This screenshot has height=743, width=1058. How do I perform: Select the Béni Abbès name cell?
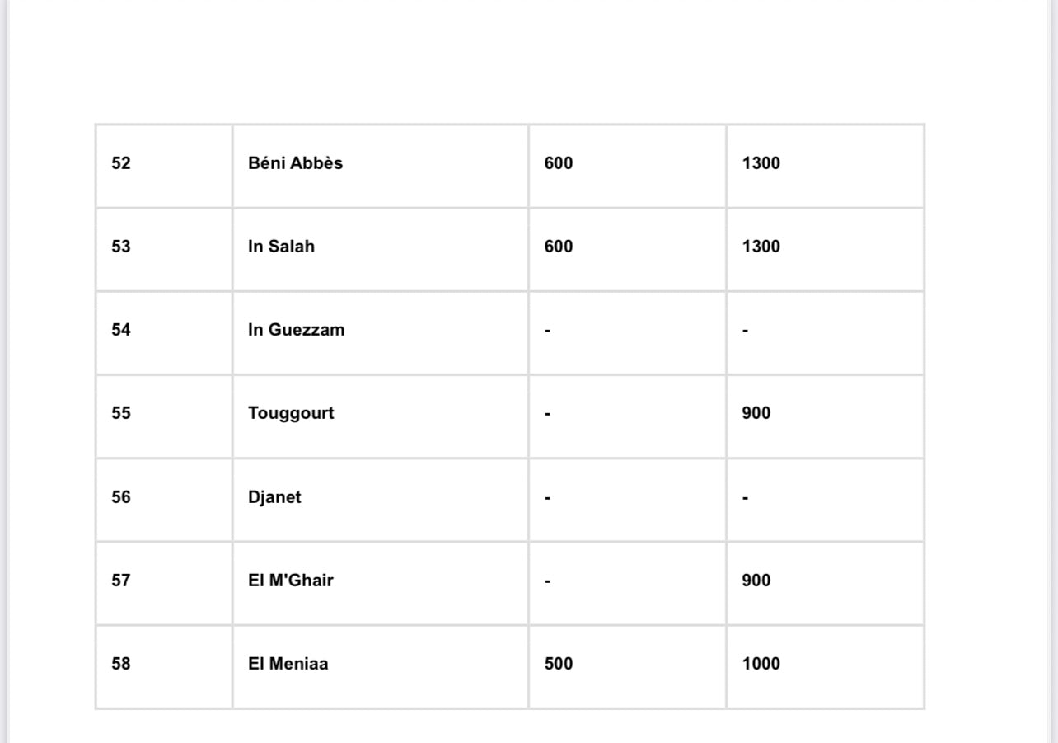[295, 163]
